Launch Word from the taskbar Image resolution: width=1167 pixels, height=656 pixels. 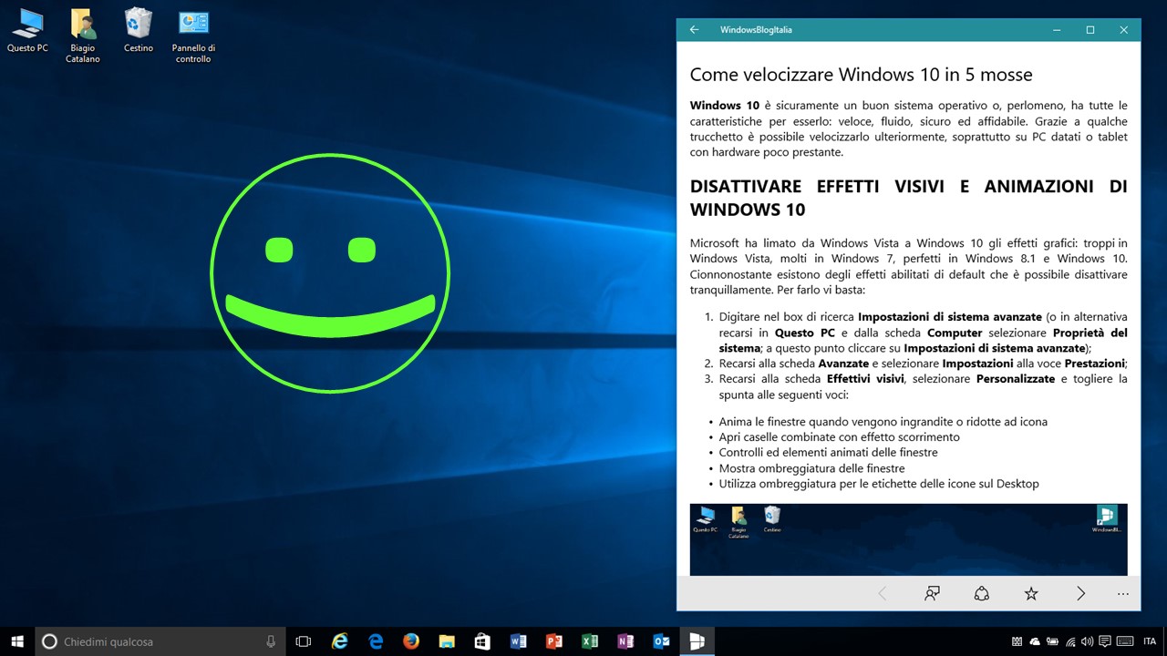518,641
